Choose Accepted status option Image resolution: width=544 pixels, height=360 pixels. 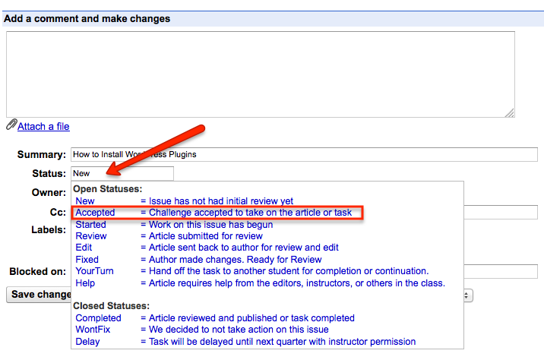coord(95,213)
